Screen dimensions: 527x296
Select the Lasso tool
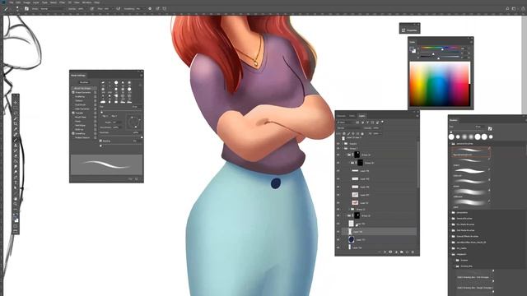coord(16,113)
